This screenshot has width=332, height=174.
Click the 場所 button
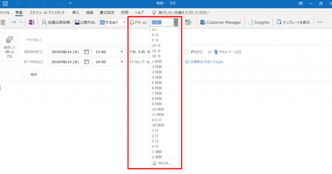[x=33, y=74]
